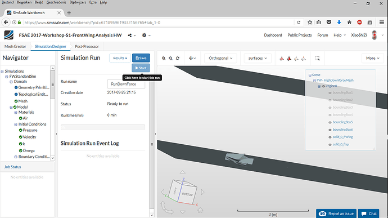This screenshot has height=218, width=388.
Task: Open the Geschiedenis browser menu
Action: tap(56, 2)
